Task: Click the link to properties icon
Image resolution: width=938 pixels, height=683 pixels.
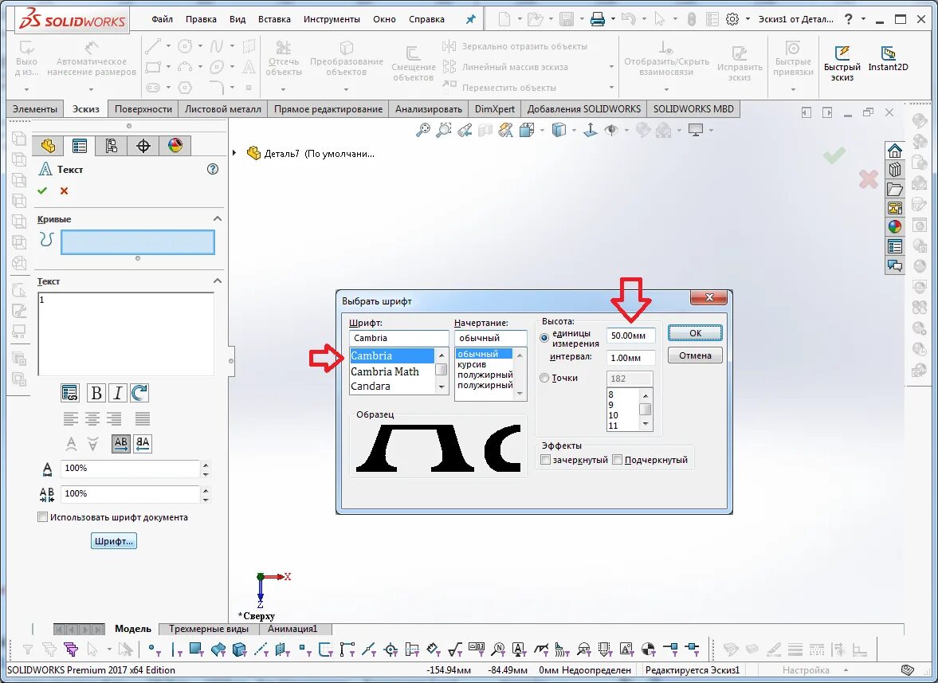Action: coord(70,393)
